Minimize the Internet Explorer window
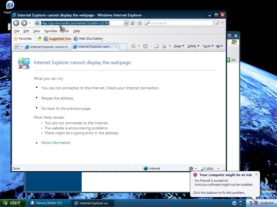 [x=210, y=15]
